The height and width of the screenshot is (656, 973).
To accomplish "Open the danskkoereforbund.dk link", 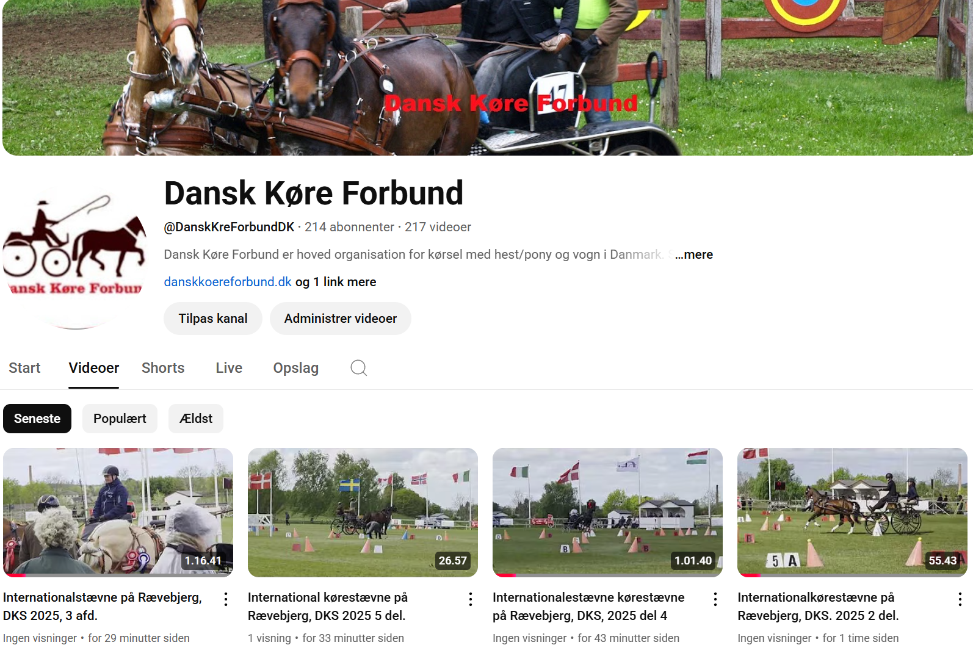I will [228, 282].
